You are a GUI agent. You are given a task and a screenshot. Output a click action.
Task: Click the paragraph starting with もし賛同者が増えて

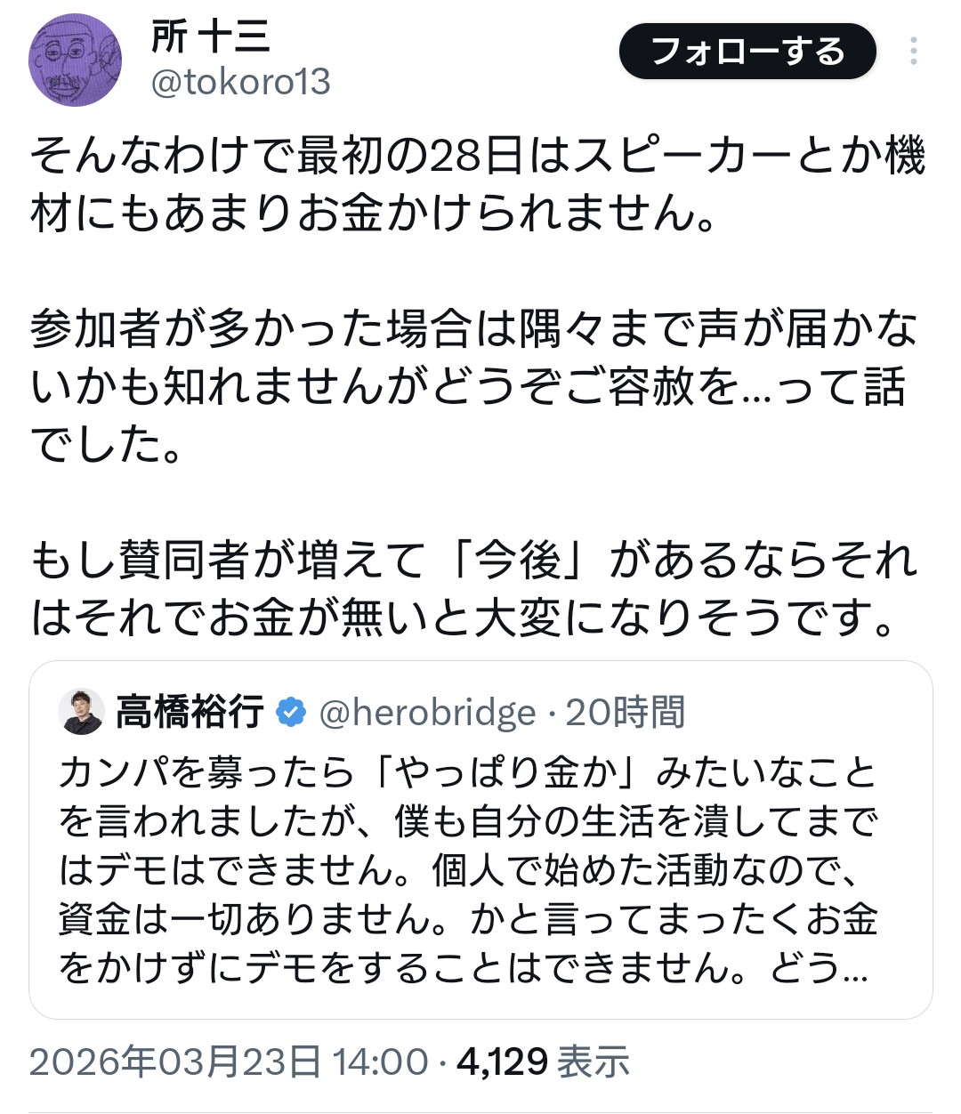pyautogui.click(x=472, y=589)
